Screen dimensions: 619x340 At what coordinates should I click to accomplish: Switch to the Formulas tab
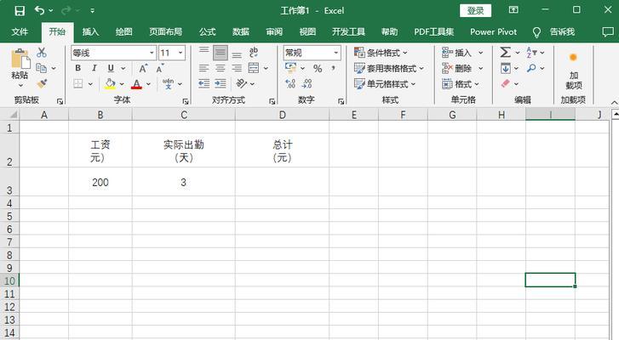[x=207, y=32]
